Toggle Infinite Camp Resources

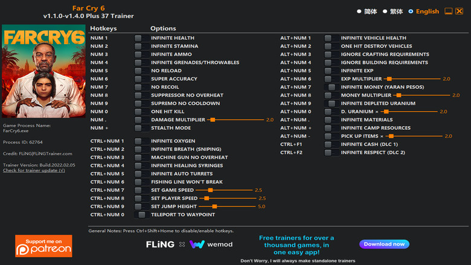[332, 128]
